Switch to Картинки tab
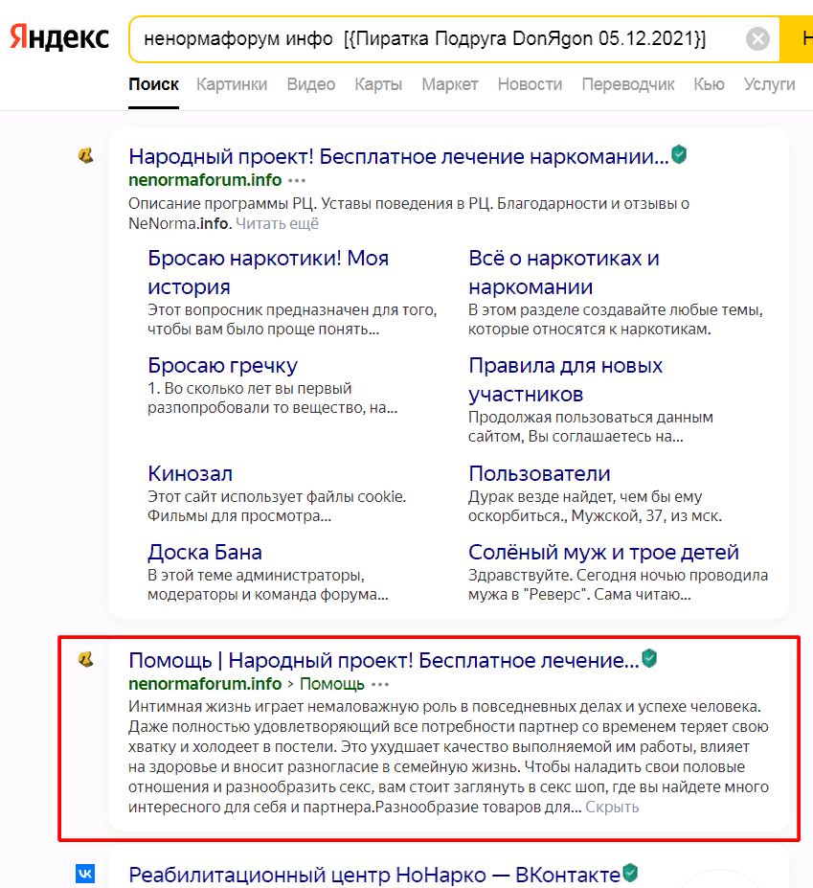 [232, 84]
